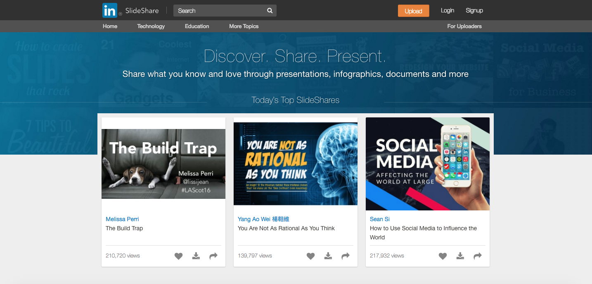The image size is (592, 284).
Task: Click the 217,932 views text
Action: (x=387, y=256)
